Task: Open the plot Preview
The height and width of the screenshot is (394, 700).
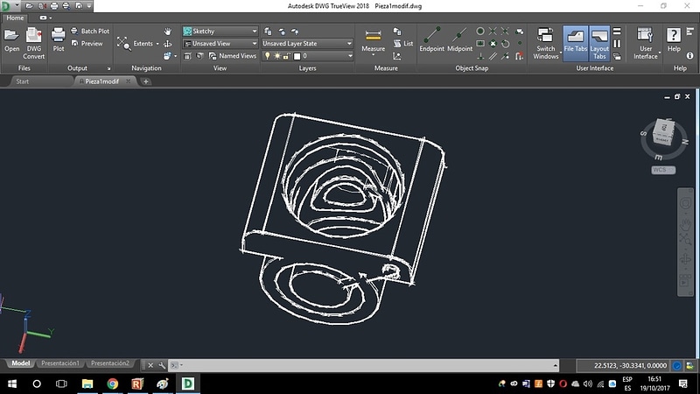Action: (x=87, y=43)
